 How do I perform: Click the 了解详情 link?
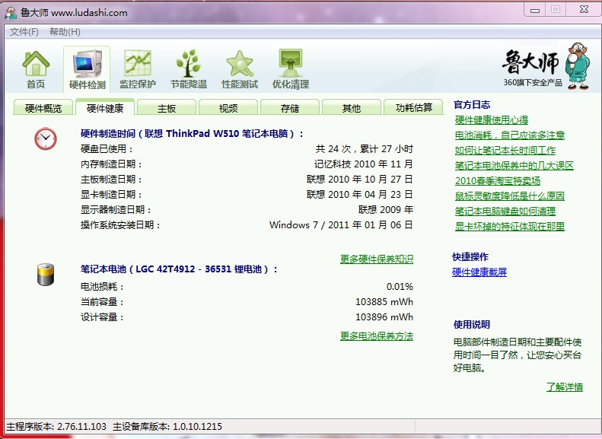pos(565,387)
